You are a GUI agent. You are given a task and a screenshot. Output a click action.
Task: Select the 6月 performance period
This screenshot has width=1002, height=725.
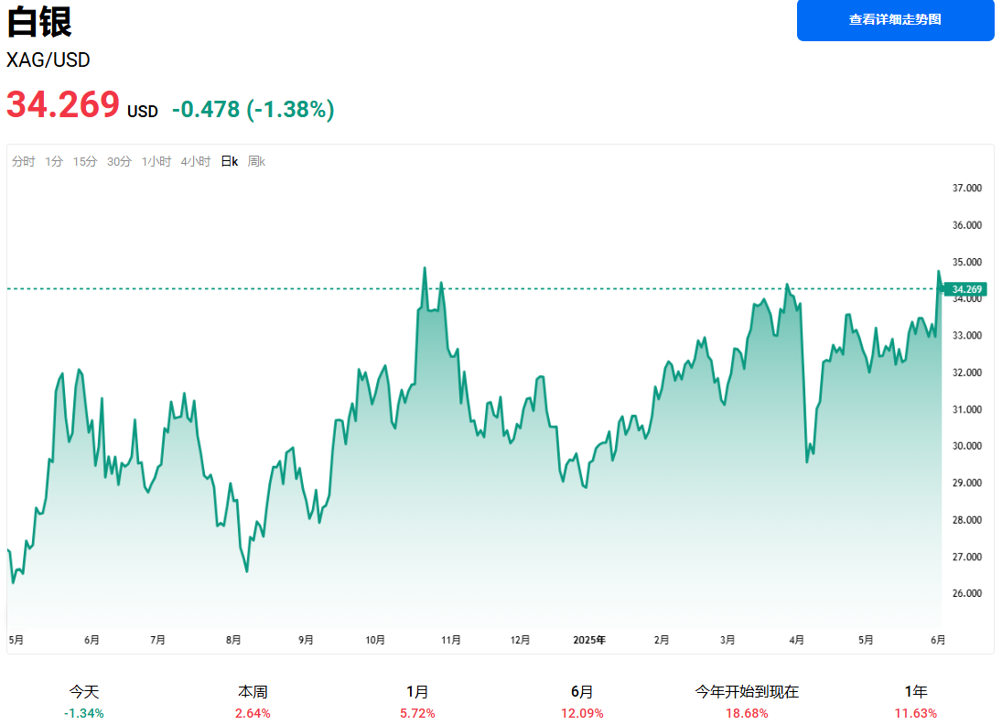tap(582, 701)
